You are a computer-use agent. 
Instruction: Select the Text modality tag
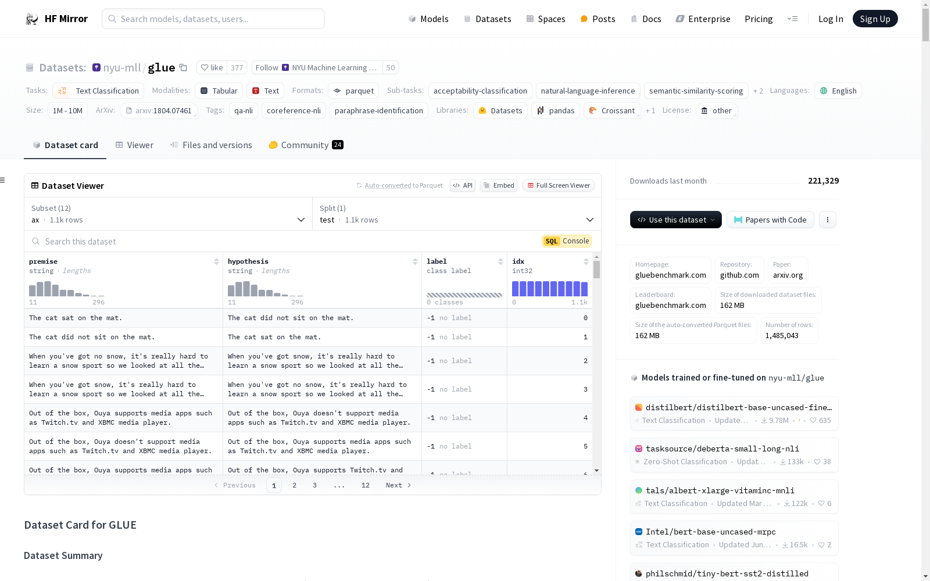tap(266, 91)
